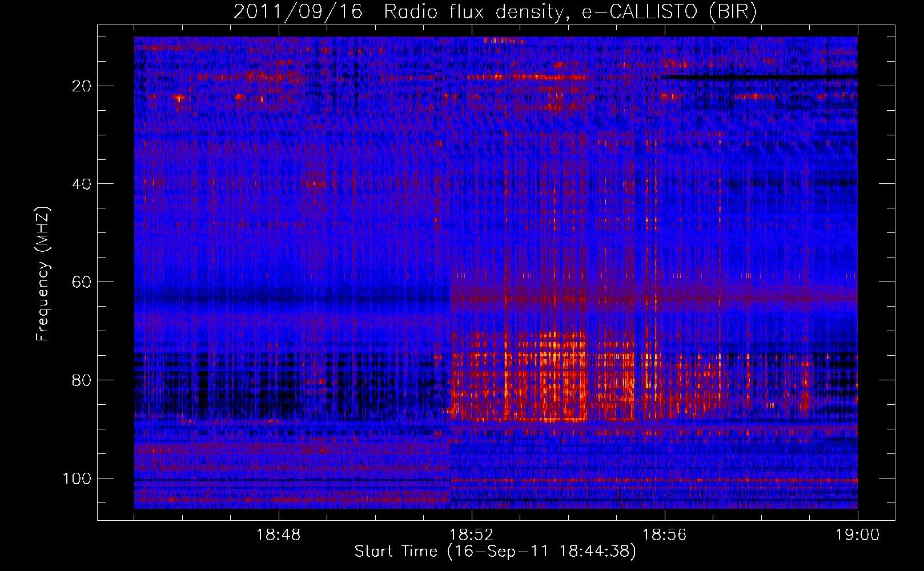Click the '80' frequency tick label
This screenshot has height=571, width=924.
82,380
